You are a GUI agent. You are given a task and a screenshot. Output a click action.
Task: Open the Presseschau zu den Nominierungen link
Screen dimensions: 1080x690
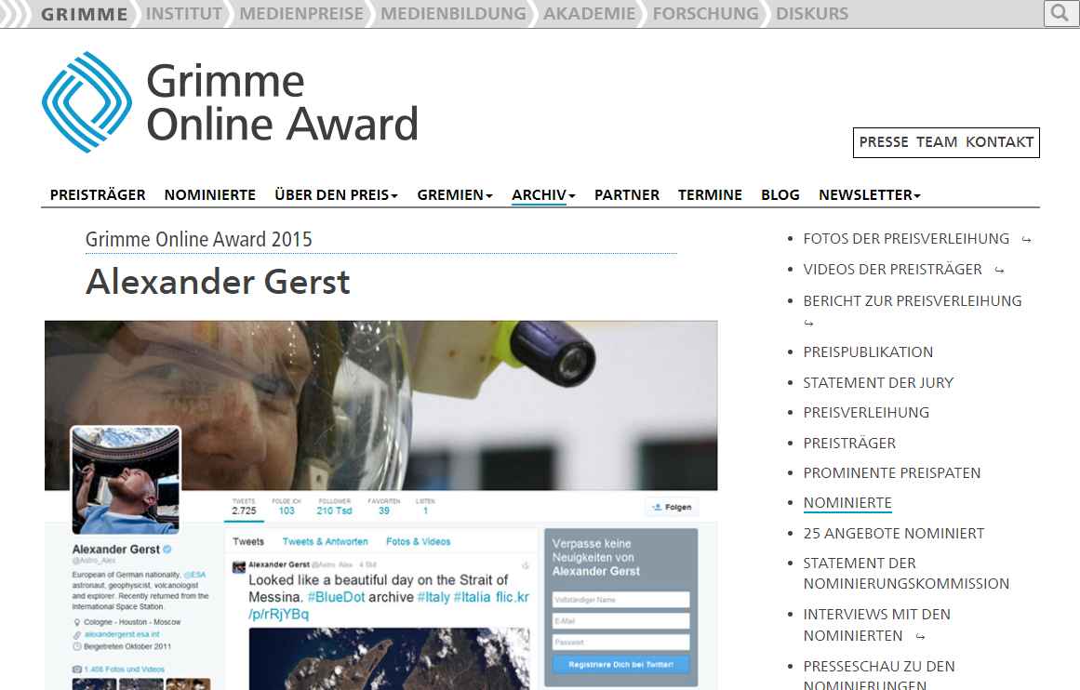click(879, 676)
